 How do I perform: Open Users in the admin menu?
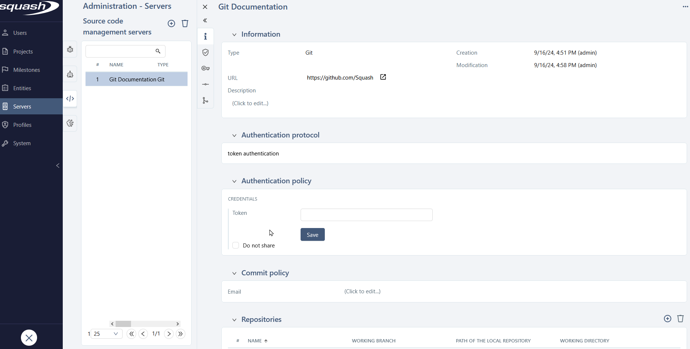pyautogui.click(x=20, y=33)
